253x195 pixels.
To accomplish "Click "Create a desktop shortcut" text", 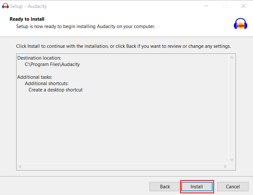I will 55,90.
